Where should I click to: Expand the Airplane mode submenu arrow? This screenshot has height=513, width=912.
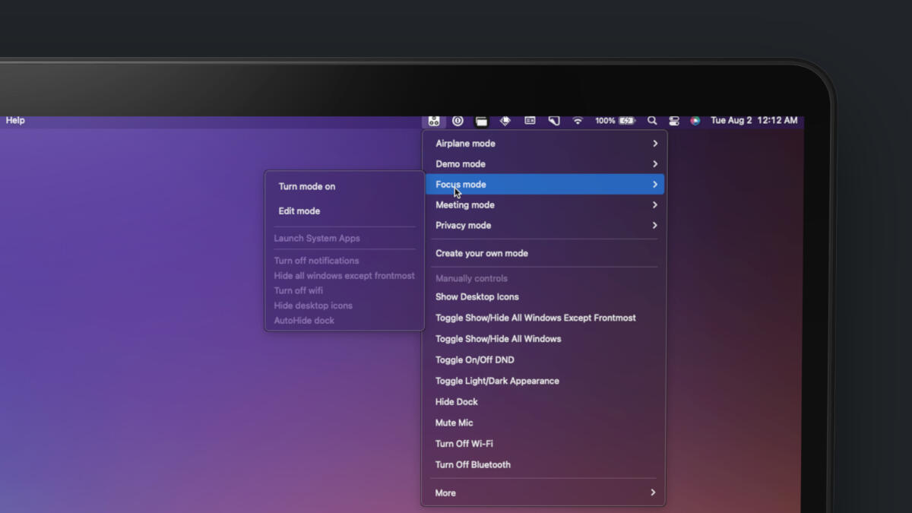tap(654, 144)
